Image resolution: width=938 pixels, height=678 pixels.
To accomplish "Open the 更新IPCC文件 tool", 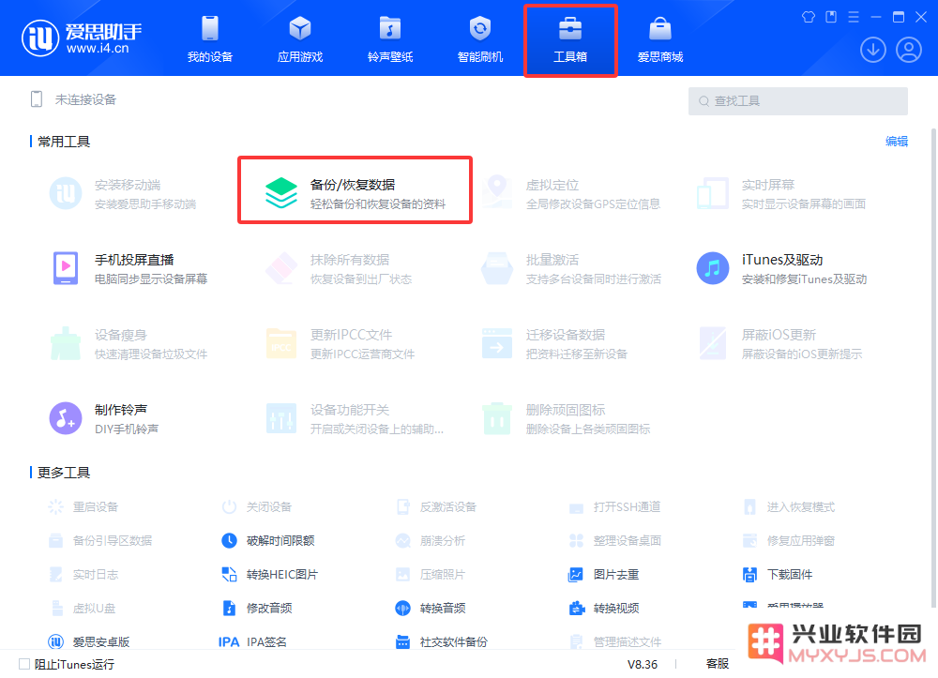I will pos(340,344).
